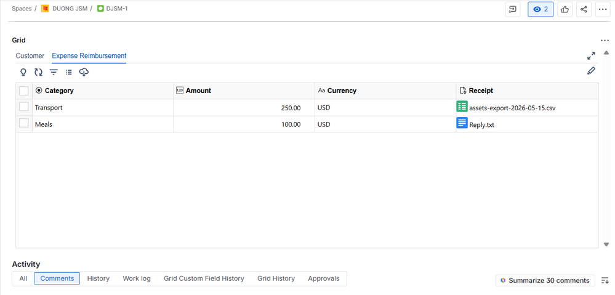Check the Transport row checkbox

click(24, 107)
